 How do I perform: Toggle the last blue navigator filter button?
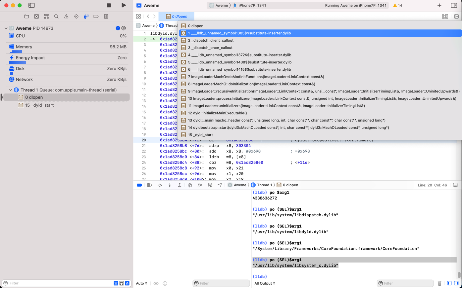pyautogui.click(x=127, y=283)
